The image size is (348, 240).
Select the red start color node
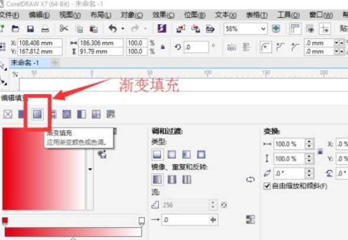click(x=5, y=222)
